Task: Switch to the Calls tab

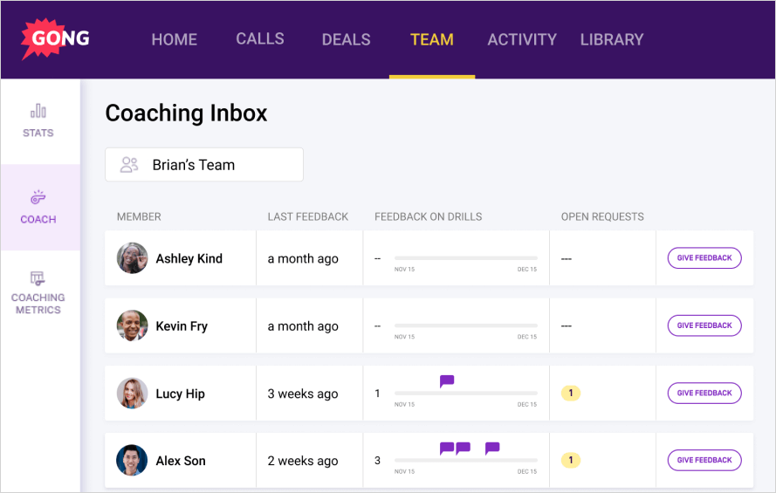Action: pos(260,39)
